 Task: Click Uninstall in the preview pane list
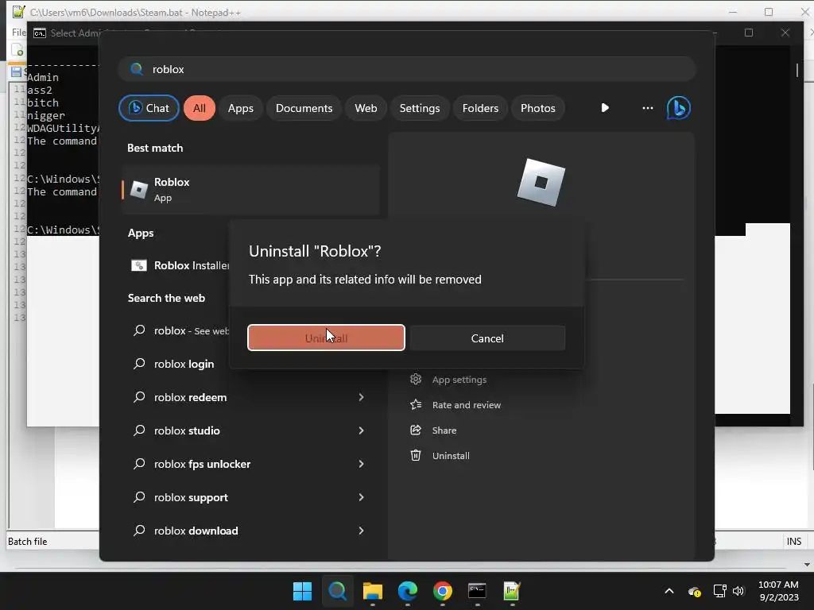451,456
